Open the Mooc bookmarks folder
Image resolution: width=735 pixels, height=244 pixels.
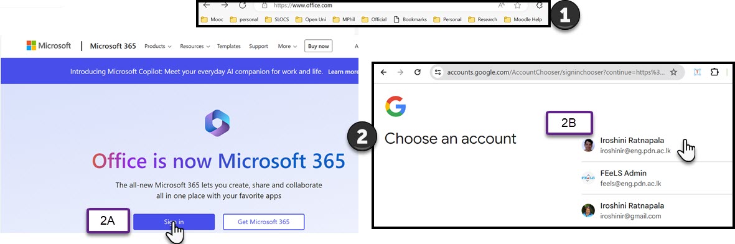click(x=212, y=20)
